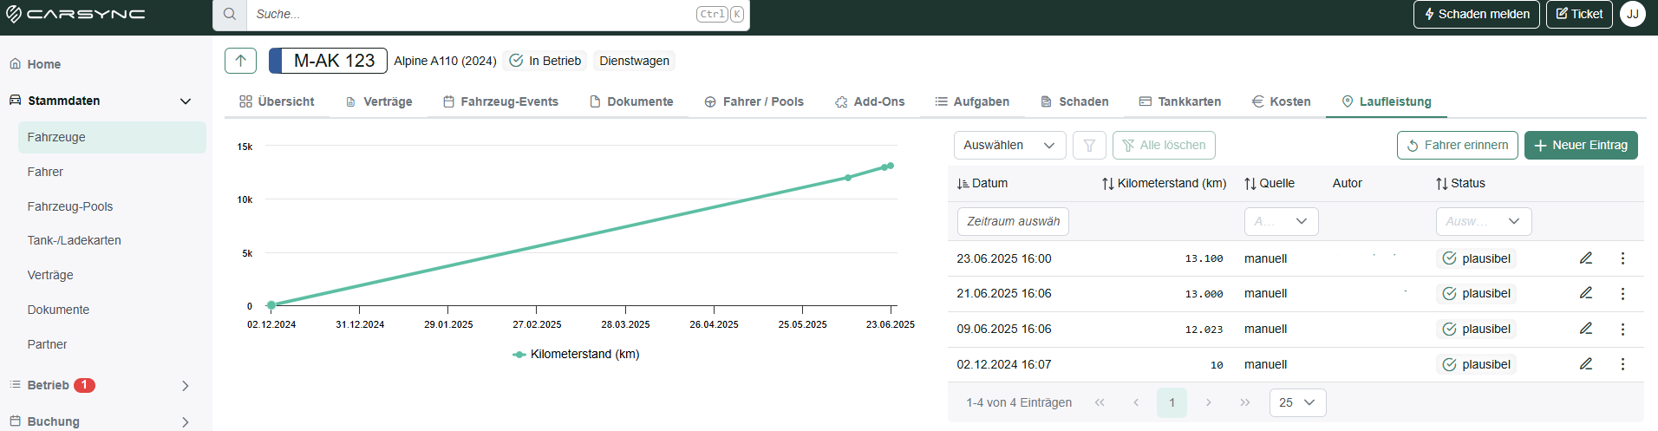1658x431 pixels.
Task: Open three-dot menu for 21.06.2025 entry
Action: [x=1622, y=294]
